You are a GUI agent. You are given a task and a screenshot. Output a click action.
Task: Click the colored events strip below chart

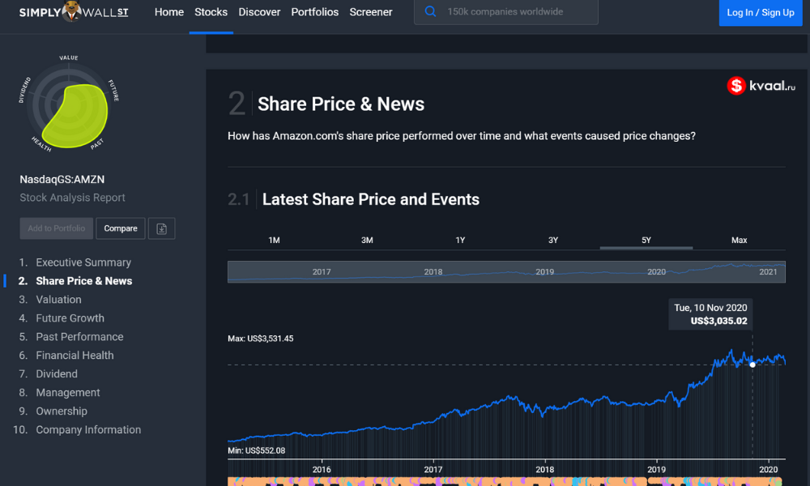click(x=506, y=481)
